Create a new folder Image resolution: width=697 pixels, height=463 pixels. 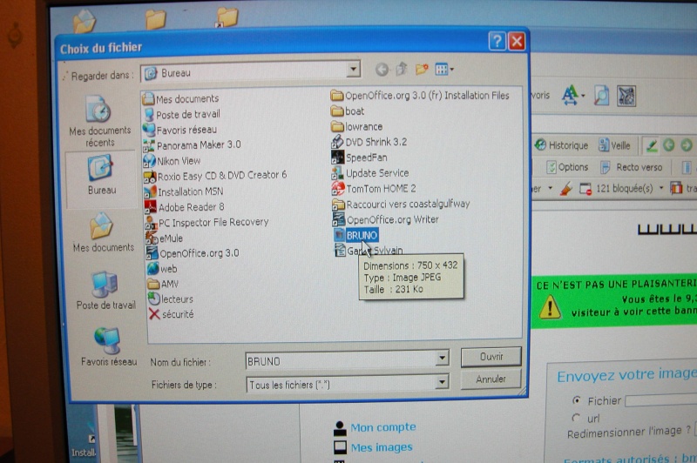pos(422,70)
